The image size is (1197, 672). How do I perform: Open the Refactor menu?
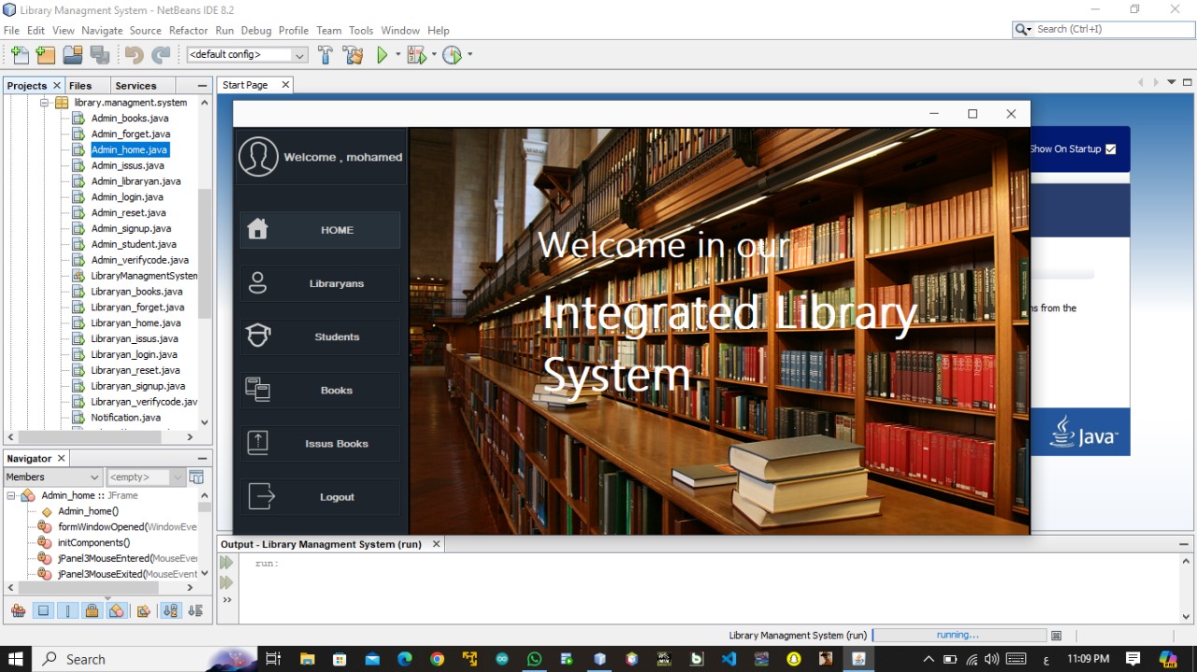(x=188, y=31)
